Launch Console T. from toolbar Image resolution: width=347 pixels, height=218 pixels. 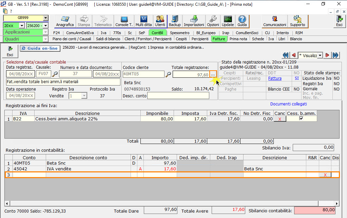point(124,21)
